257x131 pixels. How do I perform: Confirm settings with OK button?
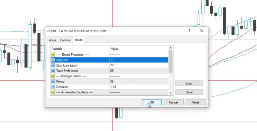(152, 102)
